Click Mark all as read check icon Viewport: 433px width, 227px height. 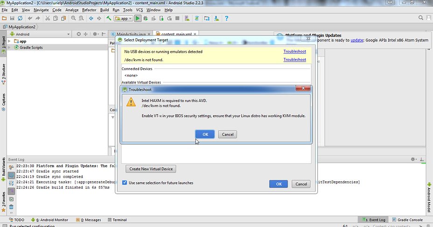11,199
